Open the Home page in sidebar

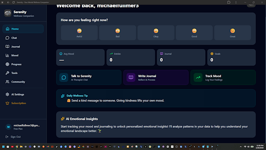coord(23,29)
